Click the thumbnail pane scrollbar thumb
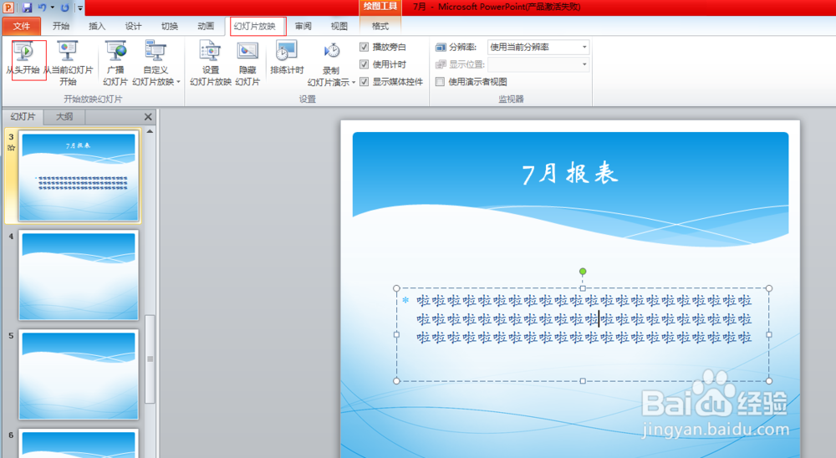Viewport: 836px width, 458px height. pos(150,359)
